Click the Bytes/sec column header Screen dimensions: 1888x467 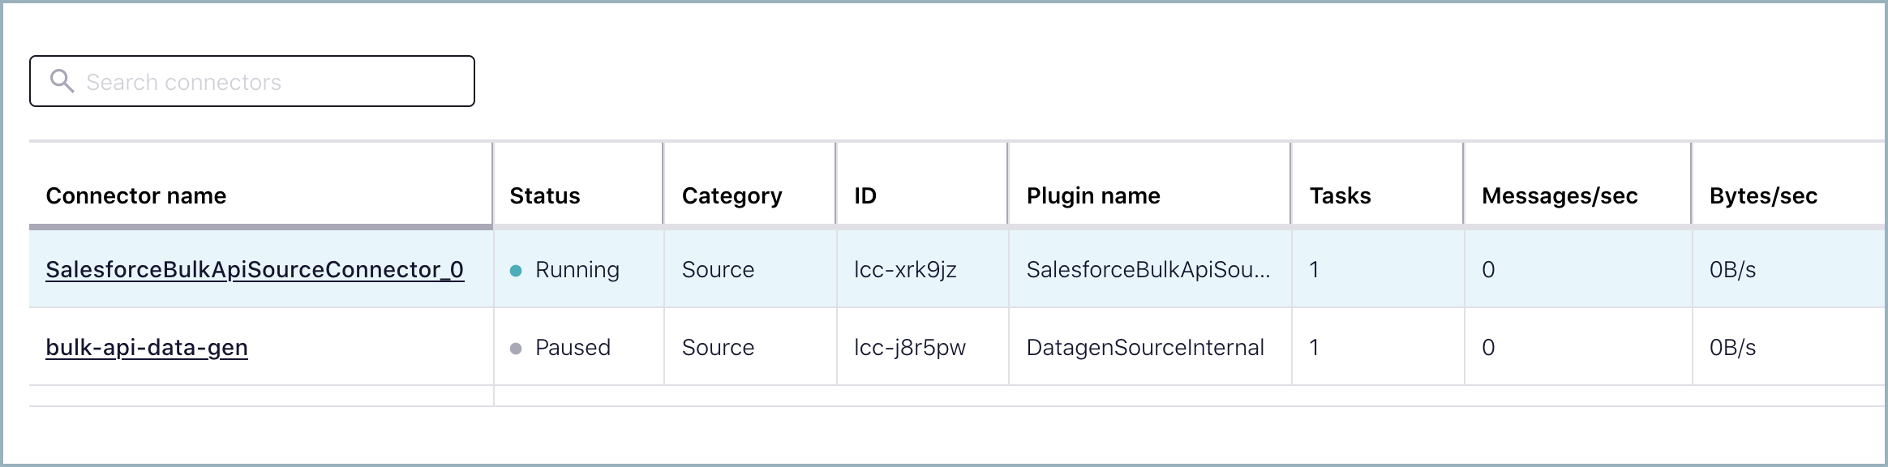click(1762, 195)
